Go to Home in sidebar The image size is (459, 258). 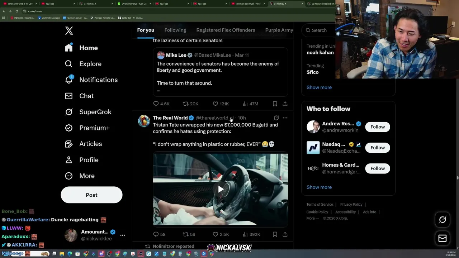coord(81,48)
